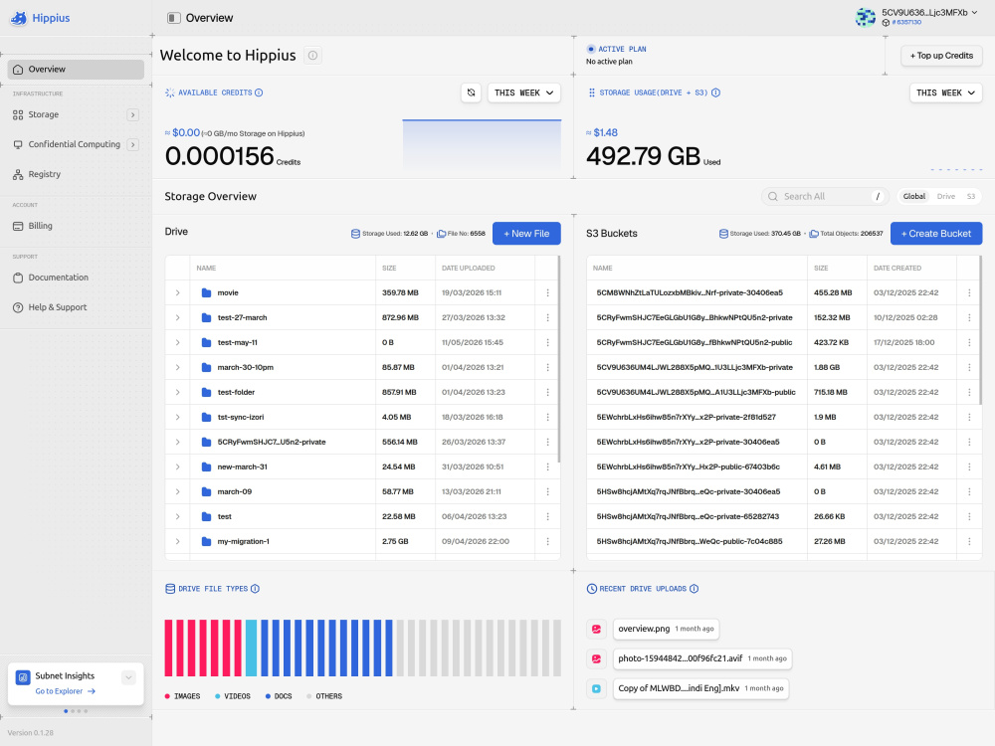Open row menu for 27.26 MB public bucket

coord(969,541)
